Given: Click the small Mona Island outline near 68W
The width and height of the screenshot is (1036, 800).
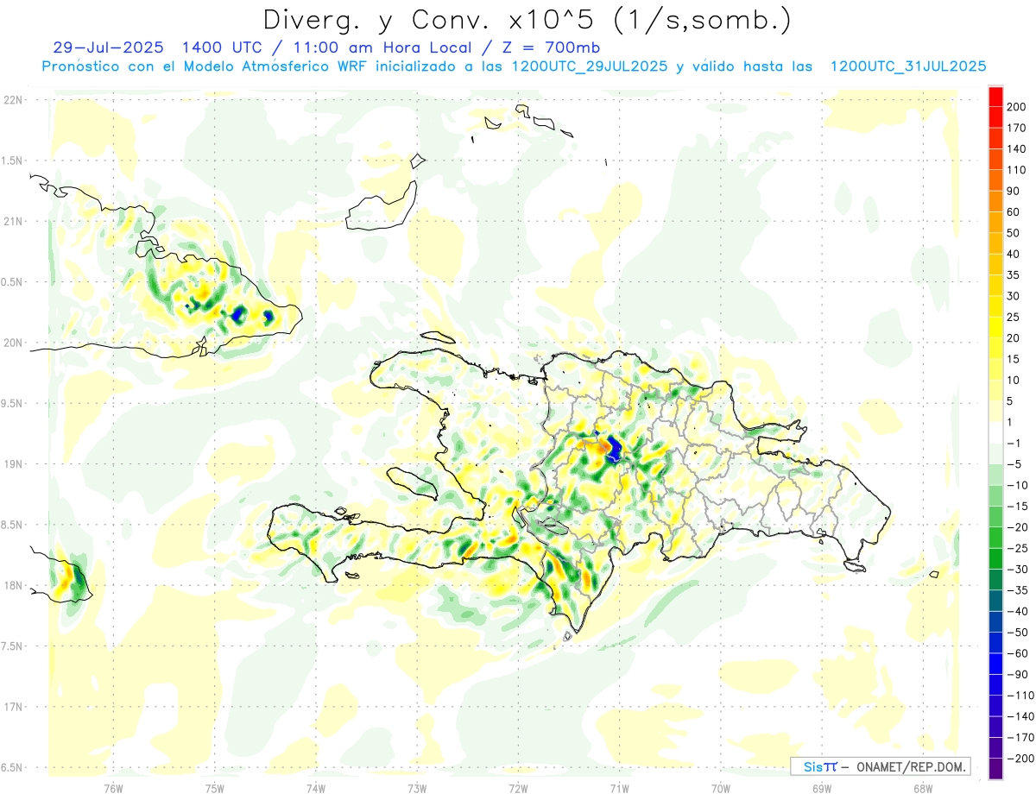Looking at the screenshot, I should click(x=934, y=575).
